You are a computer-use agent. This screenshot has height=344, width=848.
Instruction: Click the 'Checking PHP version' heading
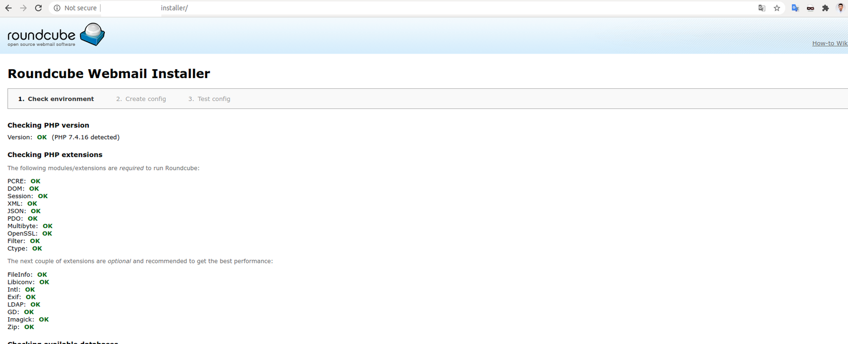pos(48,125)
